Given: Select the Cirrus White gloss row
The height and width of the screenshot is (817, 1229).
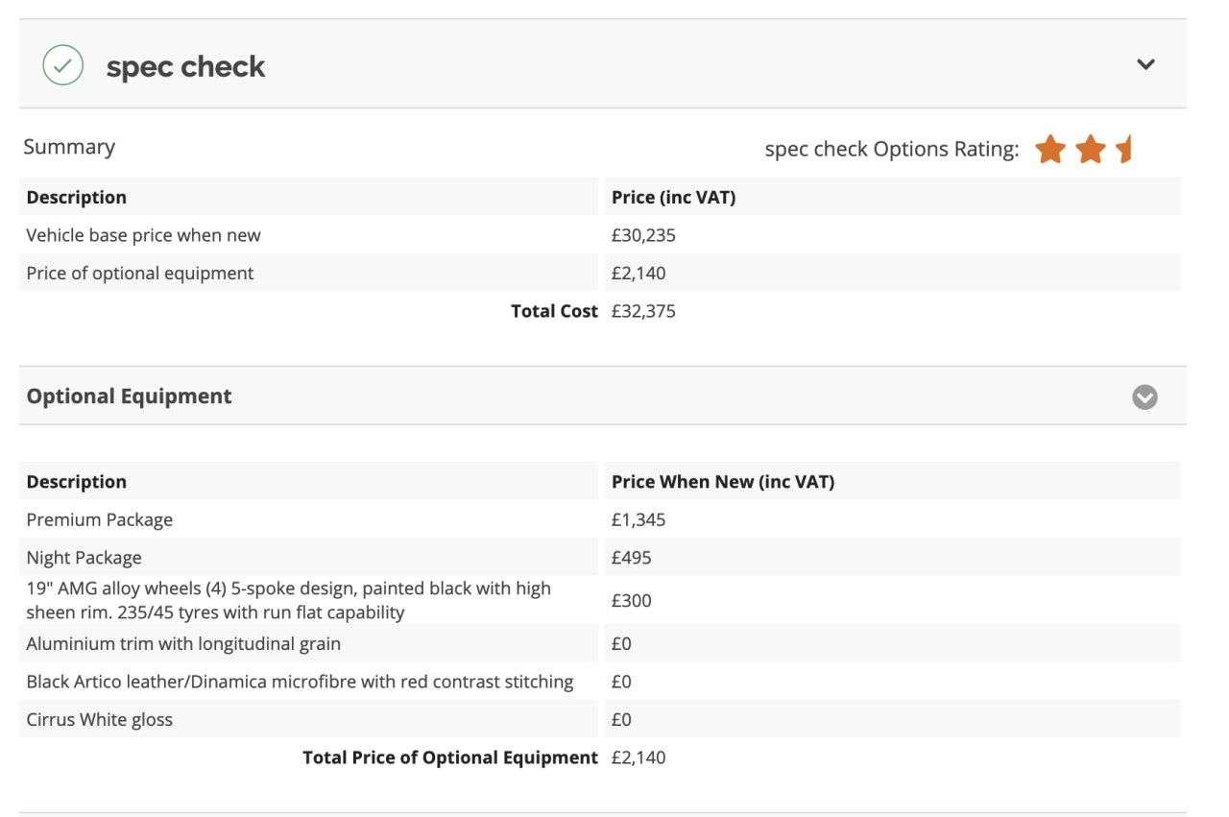Looking at the screenshot, I should coord(100,719).
